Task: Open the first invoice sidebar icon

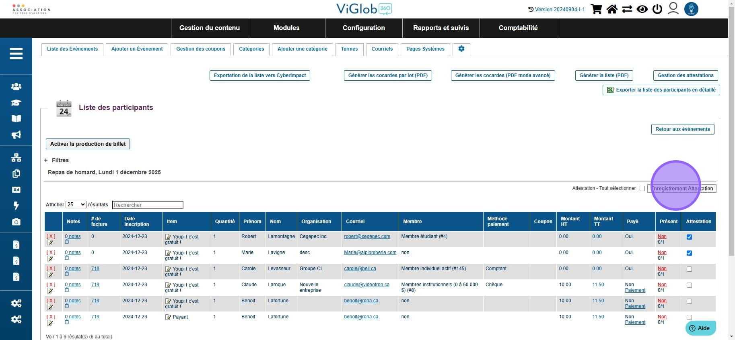Action: 16,244
